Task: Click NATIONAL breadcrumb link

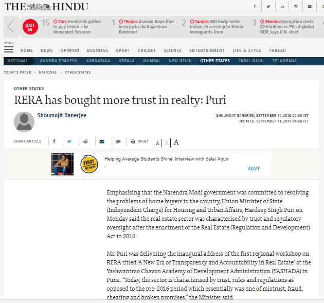Action: click(48, 73)
